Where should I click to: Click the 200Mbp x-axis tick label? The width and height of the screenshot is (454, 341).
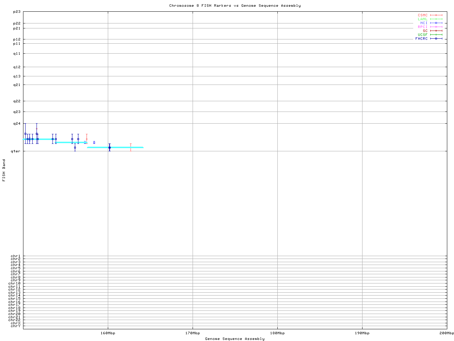447,333
